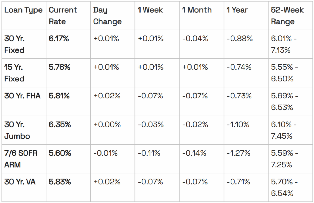314x203 pixels.
Task: Select the 1 Month column header
Action: click(x=197, y=10)
